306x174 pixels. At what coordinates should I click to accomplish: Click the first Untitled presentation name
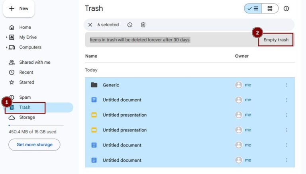[125, 115]
